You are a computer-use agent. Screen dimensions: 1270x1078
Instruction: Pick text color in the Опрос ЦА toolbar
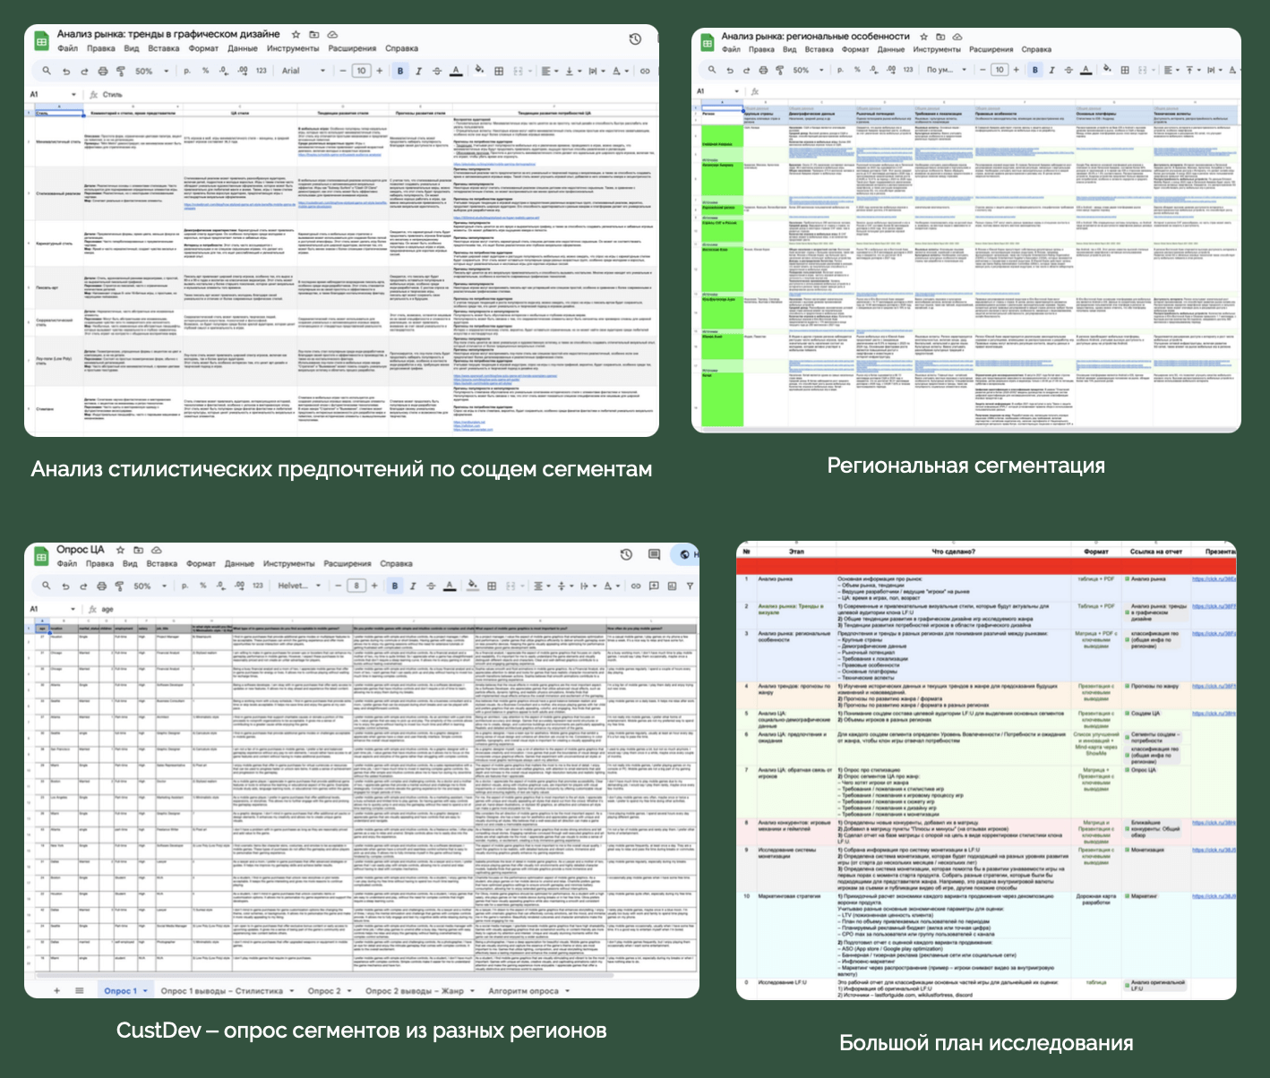[451, 586]
